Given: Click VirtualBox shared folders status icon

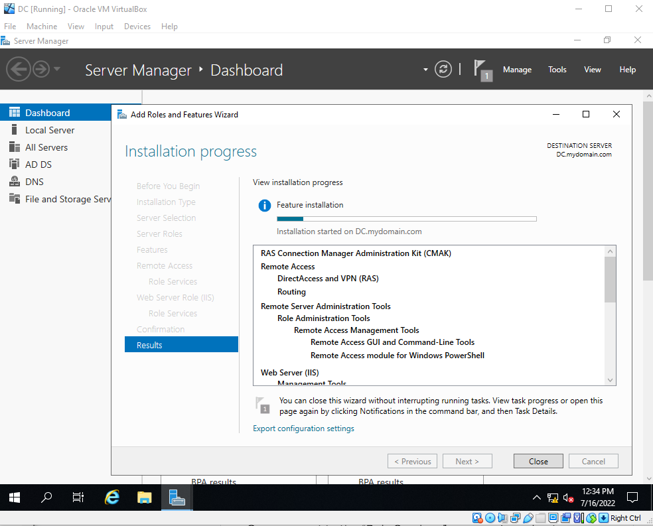Looking at the screenshot, I should click(541, 518).
